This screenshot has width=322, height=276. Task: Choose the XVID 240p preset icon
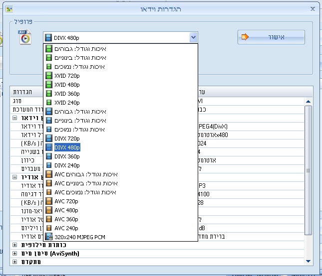[x=48, y=103]
